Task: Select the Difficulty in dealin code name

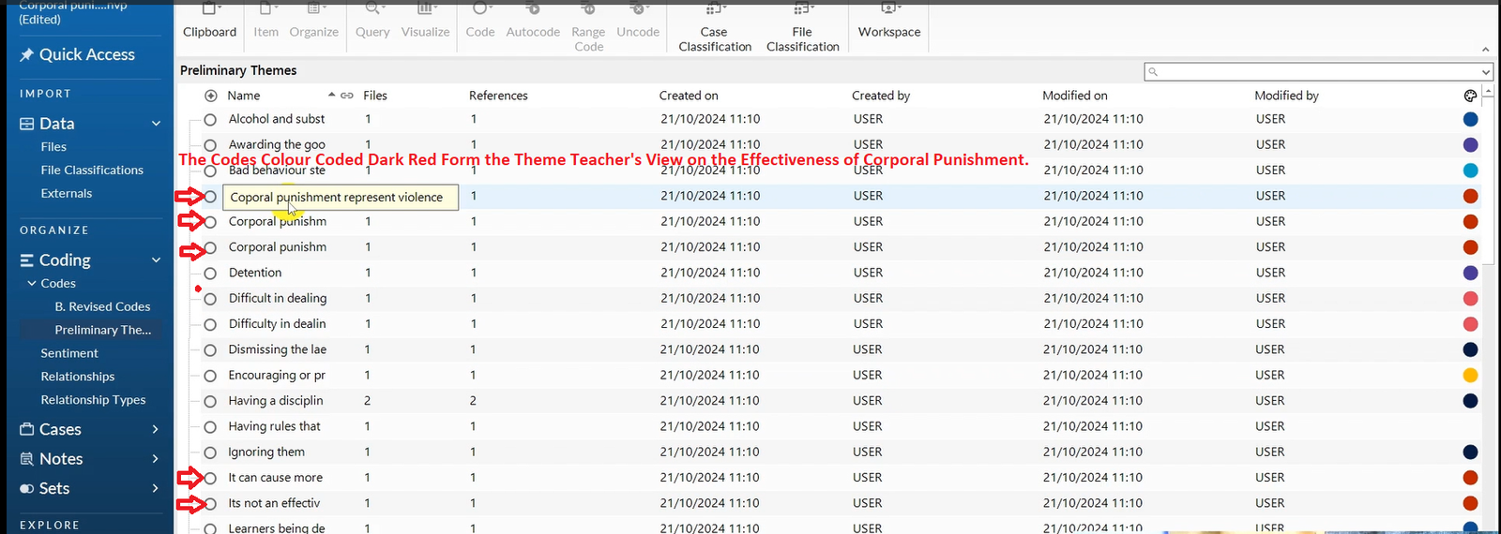Action: click(x=277, y=324)
